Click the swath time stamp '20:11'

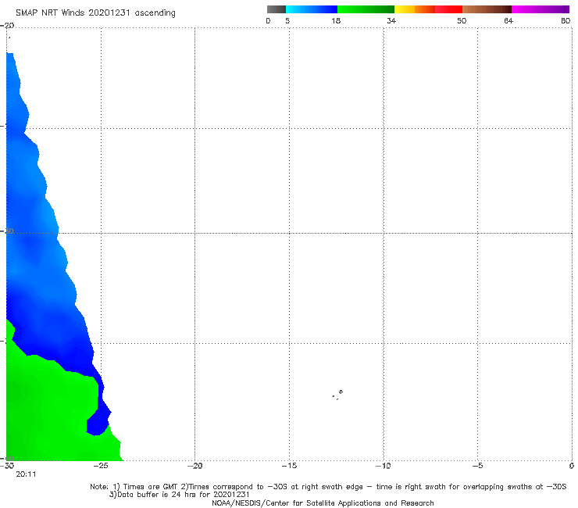(26, 474)
